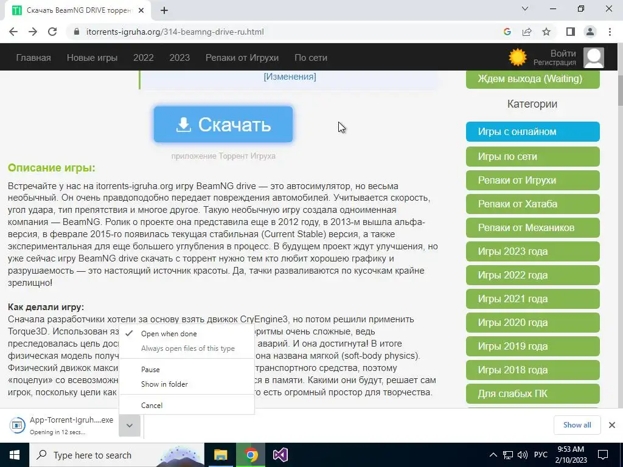623x467 pixels.
Task: Open Игры 2018 года category
Action: pyautogui.click(x=533, y=370)
